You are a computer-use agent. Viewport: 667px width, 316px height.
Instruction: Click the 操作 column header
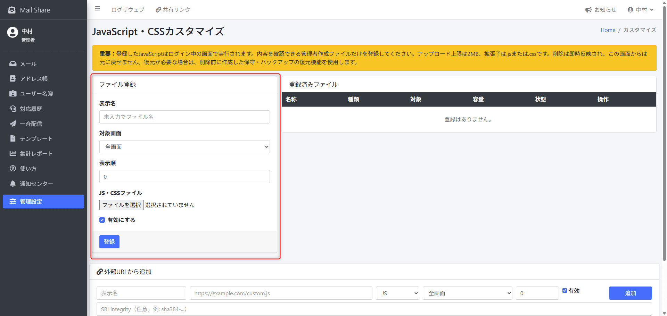tap(603, 99)
